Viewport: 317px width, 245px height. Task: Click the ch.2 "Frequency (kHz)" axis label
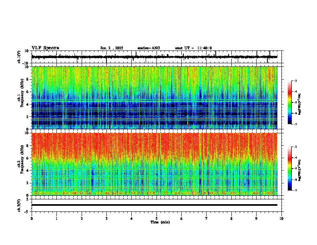(x=22, y=159)
